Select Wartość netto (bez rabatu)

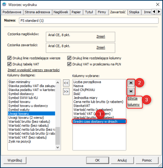(31, 125)
